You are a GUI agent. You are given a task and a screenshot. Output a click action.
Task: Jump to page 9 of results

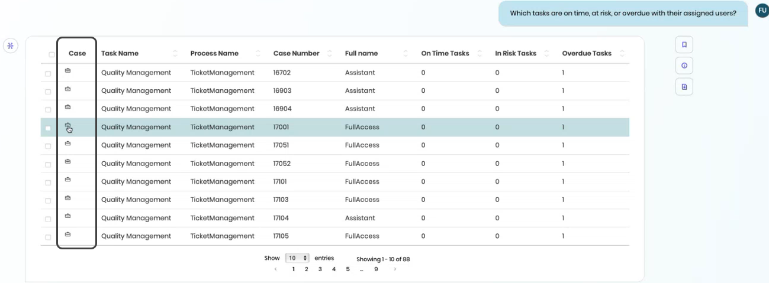click(376, 269)
